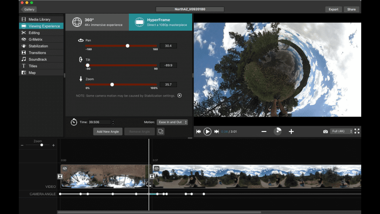This screenshot has width=380, height=214.
Task: Skip to the previous clip
Action: pyautogui.click(x=198, y=131)
